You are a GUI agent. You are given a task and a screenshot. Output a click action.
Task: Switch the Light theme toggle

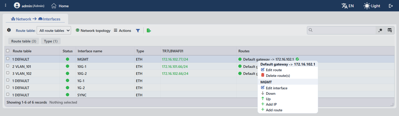coord(372,6)
